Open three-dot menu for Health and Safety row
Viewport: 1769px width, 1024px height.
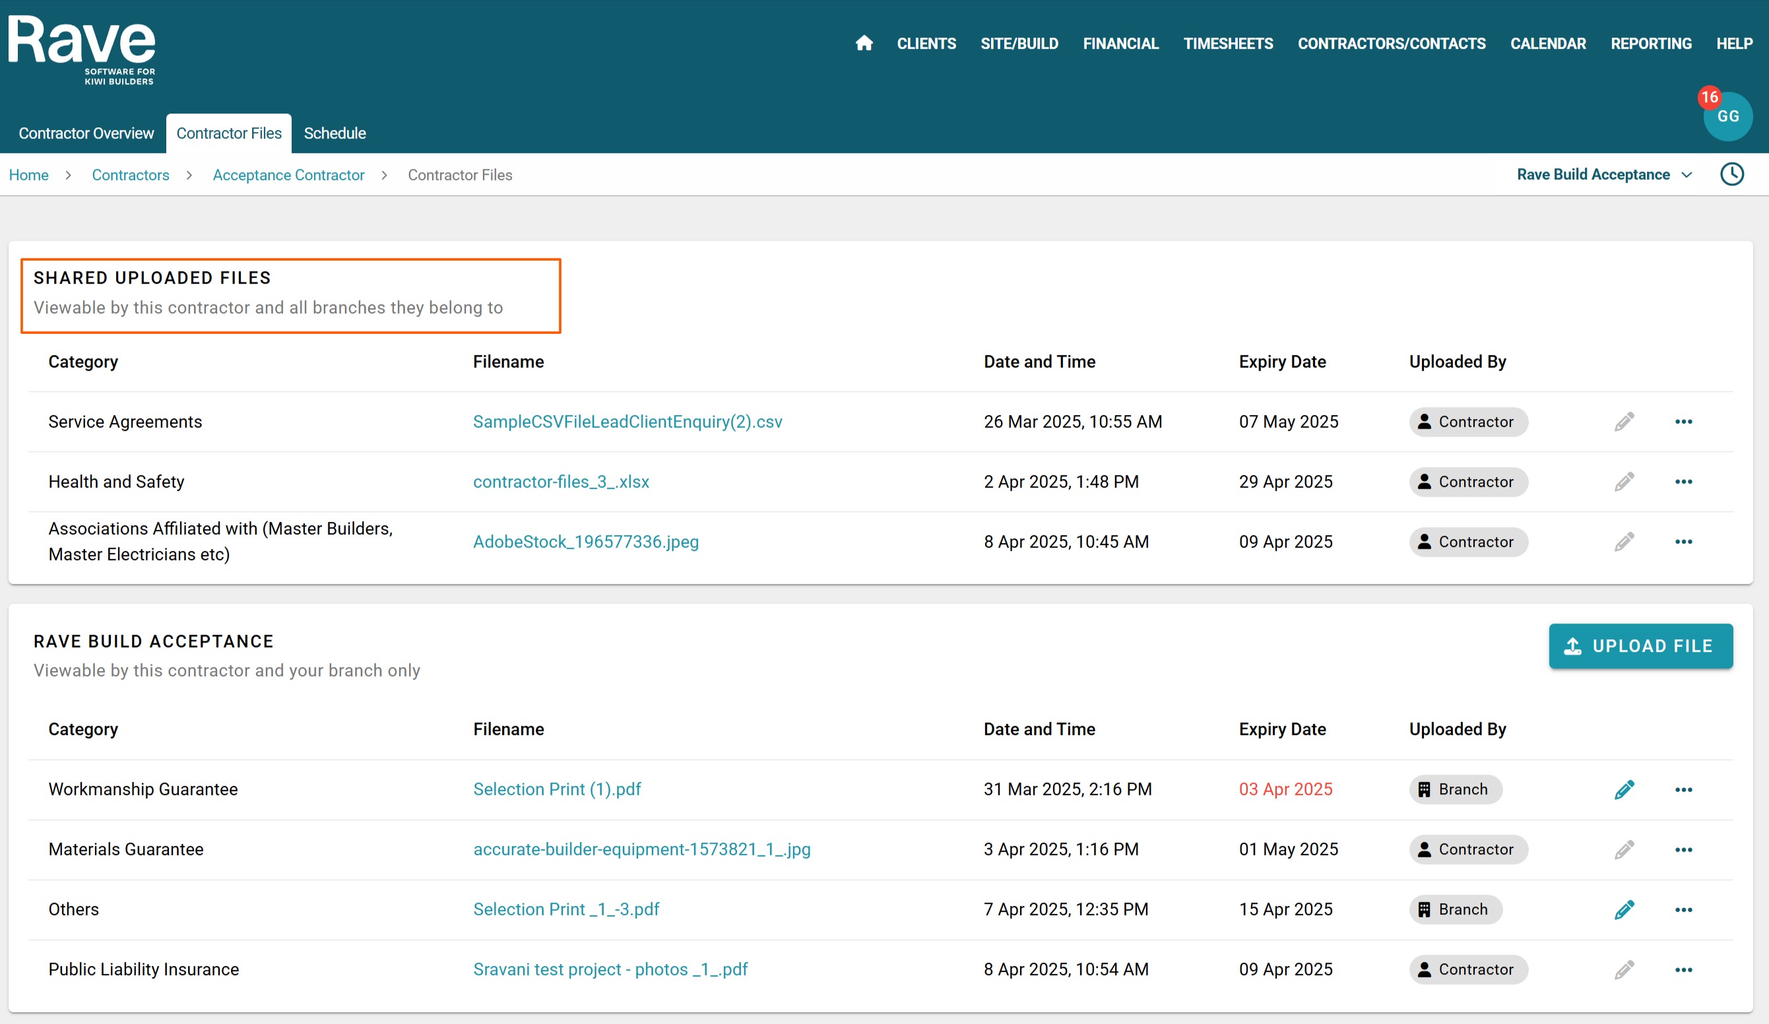1683,482
